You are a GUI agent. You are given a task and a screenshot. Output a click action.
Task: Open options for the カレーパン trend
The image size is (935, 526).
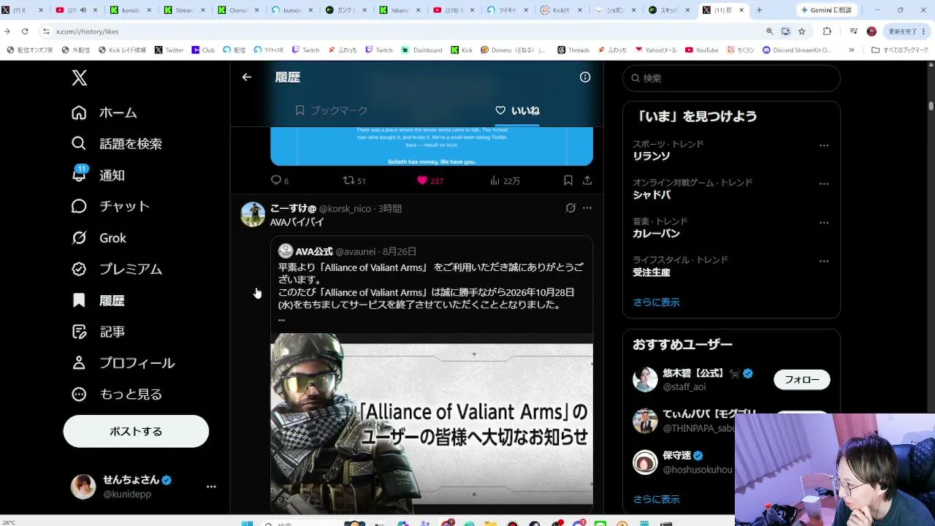824,223
